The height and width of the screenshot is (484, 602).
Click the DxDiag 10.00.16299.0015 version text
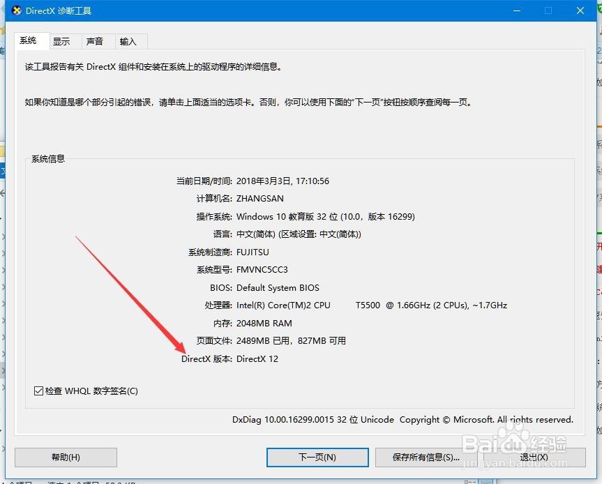point(283,420)
